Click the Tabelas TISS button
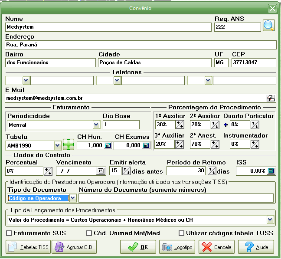Viewport: 281px width, 259px height. (29, 247)
